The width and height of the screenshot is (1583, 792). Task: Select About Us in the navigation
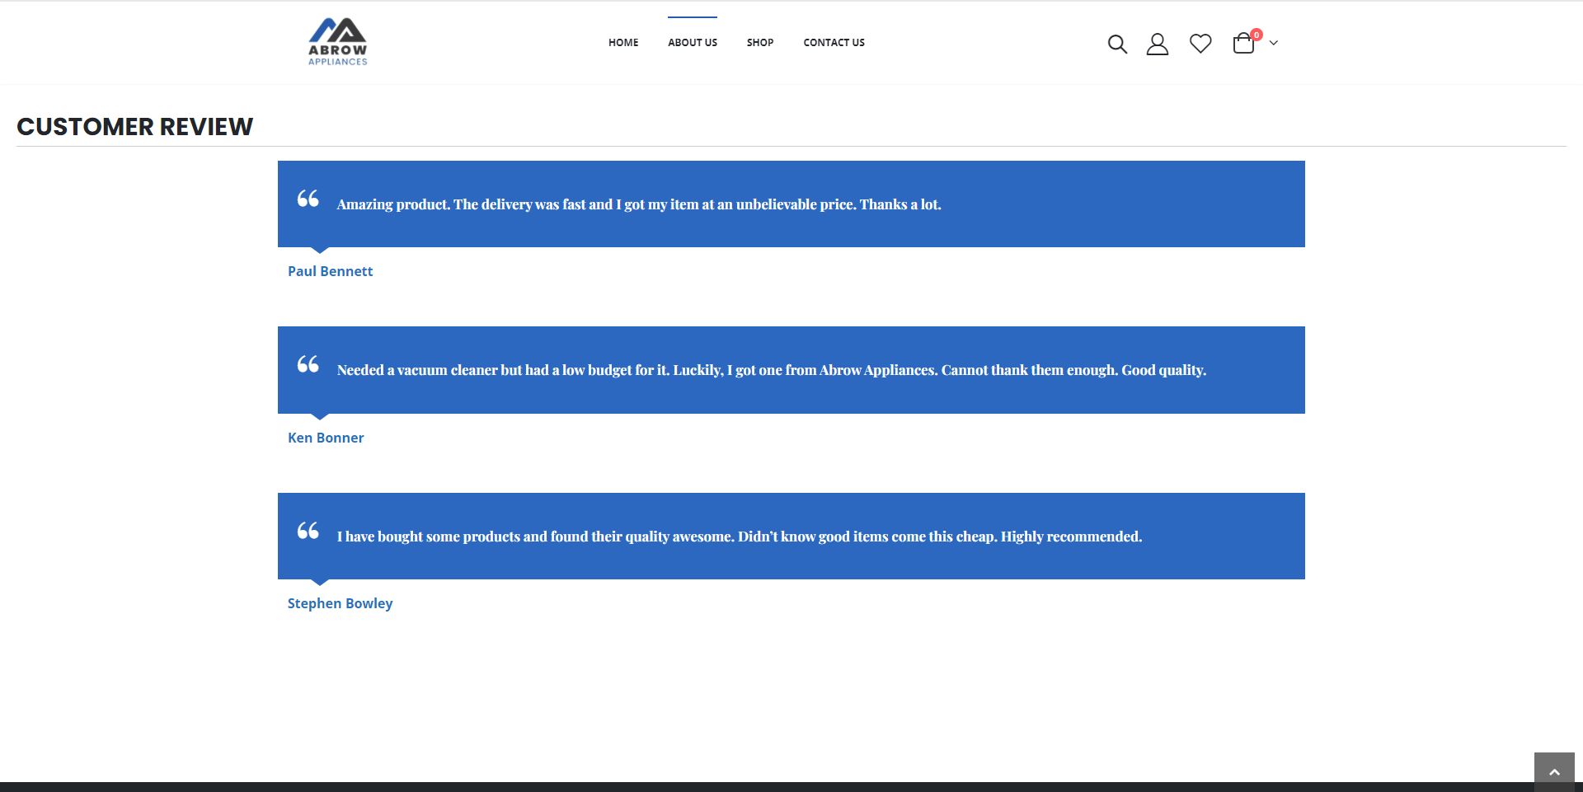[692, 43]
